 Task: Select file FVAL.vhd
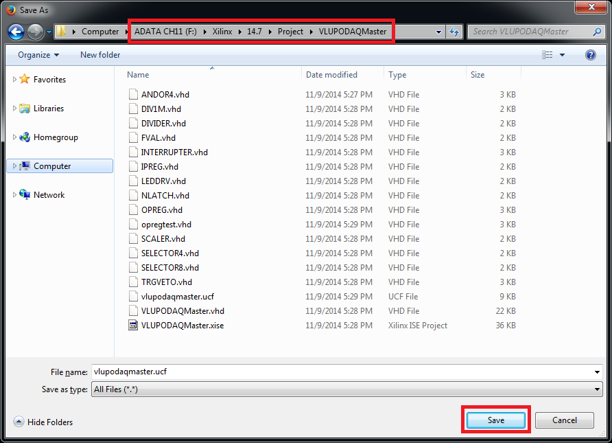pyautogui.click(x=158, y=138)
